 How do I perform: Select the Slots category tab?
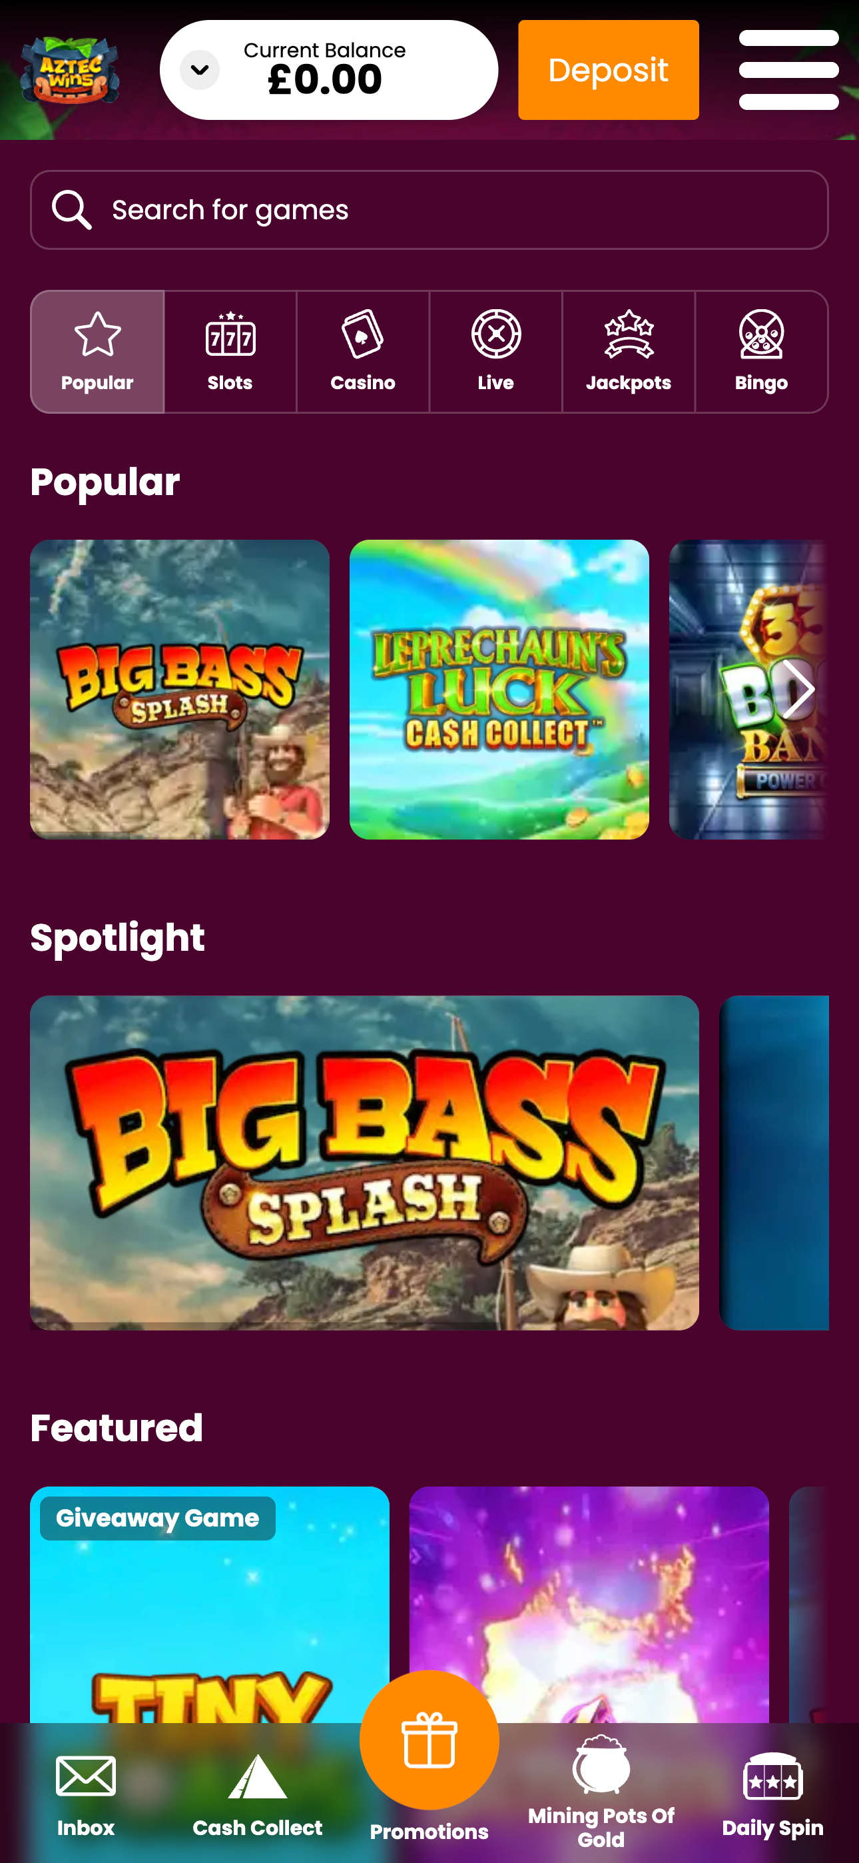click(230, 352)
